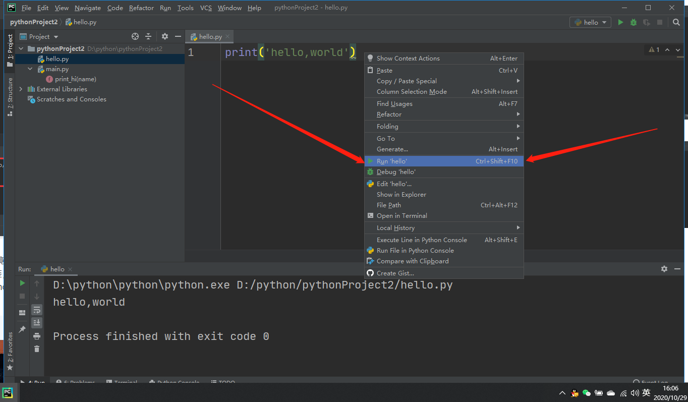This screenshot has height=402, width=688.
Task: Click Run with Coverage icon in the main toolbar
Action: 647,22
